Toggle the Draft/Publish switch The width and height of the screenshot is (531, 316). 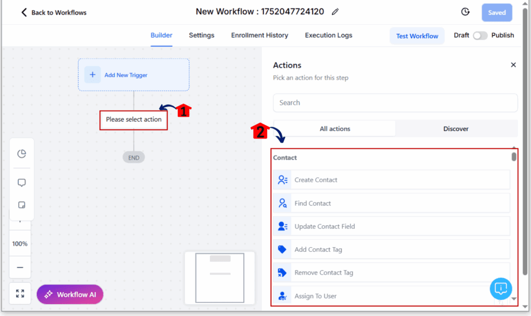[480, 36]
